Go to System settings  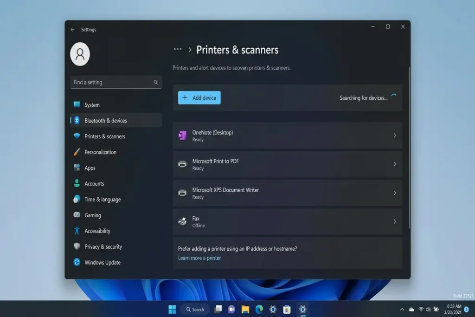(x=116, y=105)
